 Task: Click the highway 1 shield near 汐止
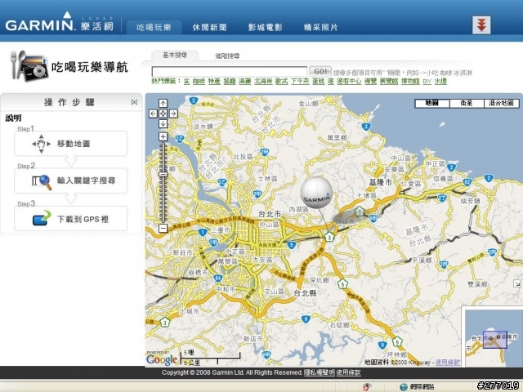(x=359, y=211)
